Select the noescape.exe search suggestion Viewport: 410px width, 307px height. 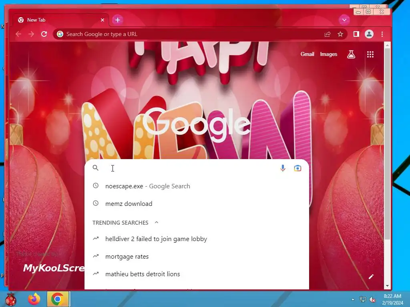[197, 186]
